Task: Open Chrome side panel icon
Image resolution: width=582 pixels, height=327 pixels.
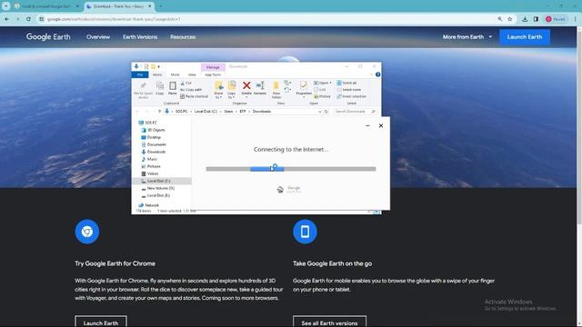Action: 536,19
